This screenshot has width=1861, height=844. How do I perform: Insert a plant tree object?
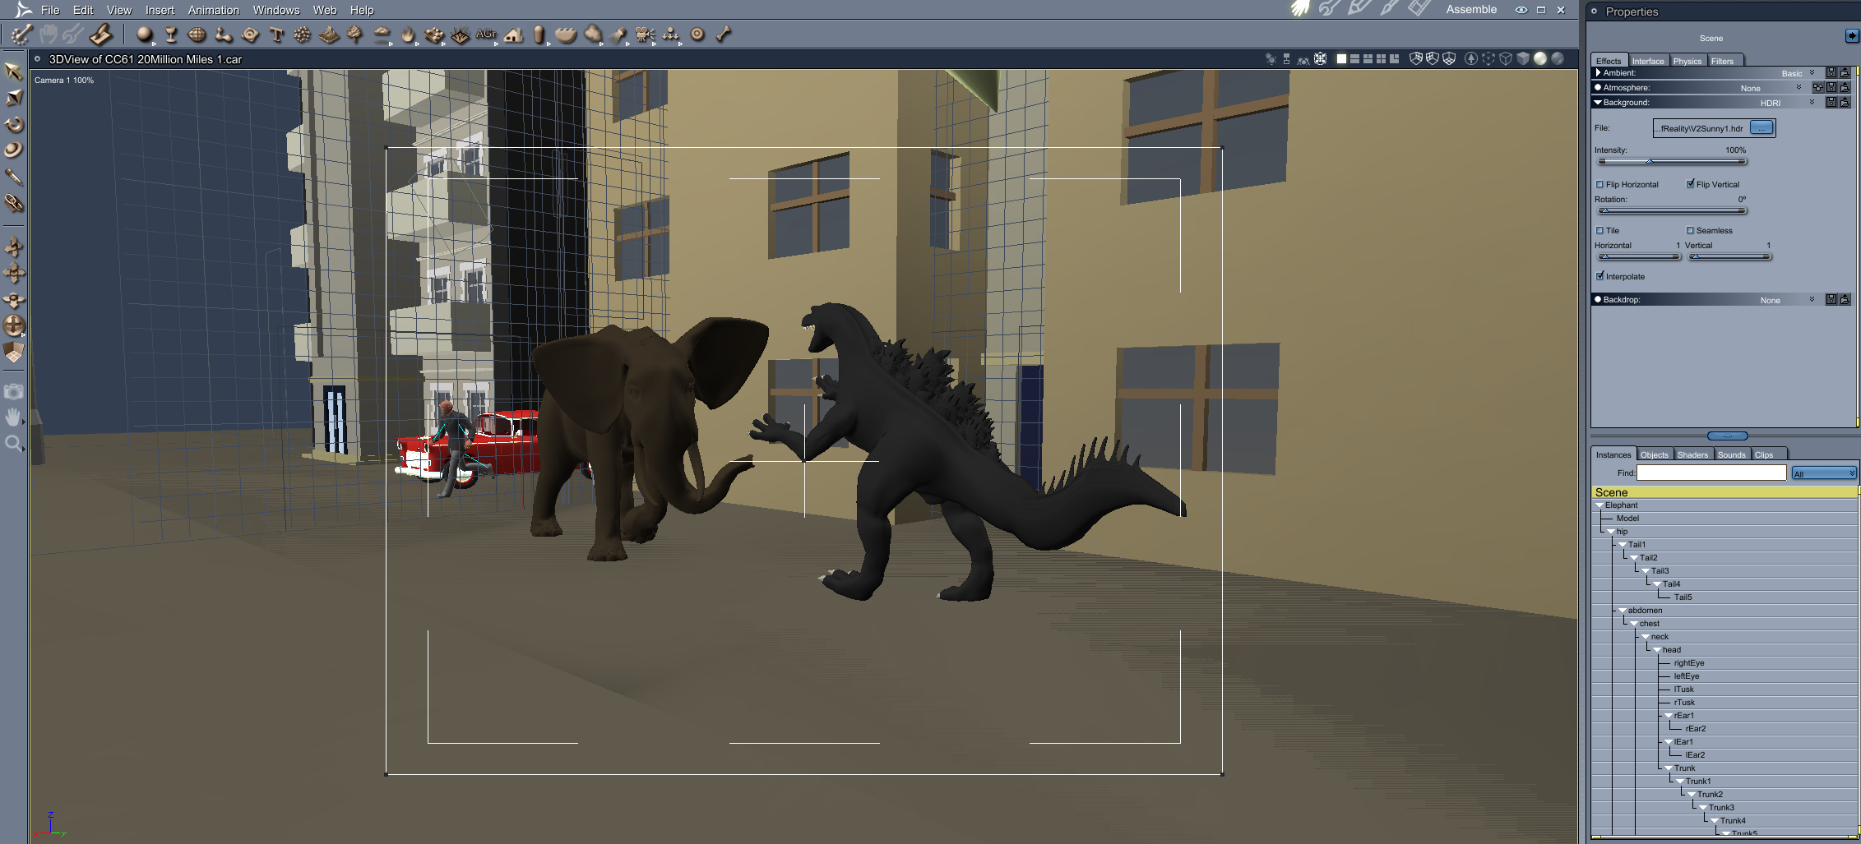tap(355, 35)
